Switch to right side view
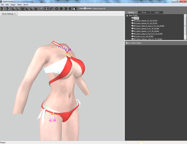This screenshot has width=187, height=144. tap(70, 8)
